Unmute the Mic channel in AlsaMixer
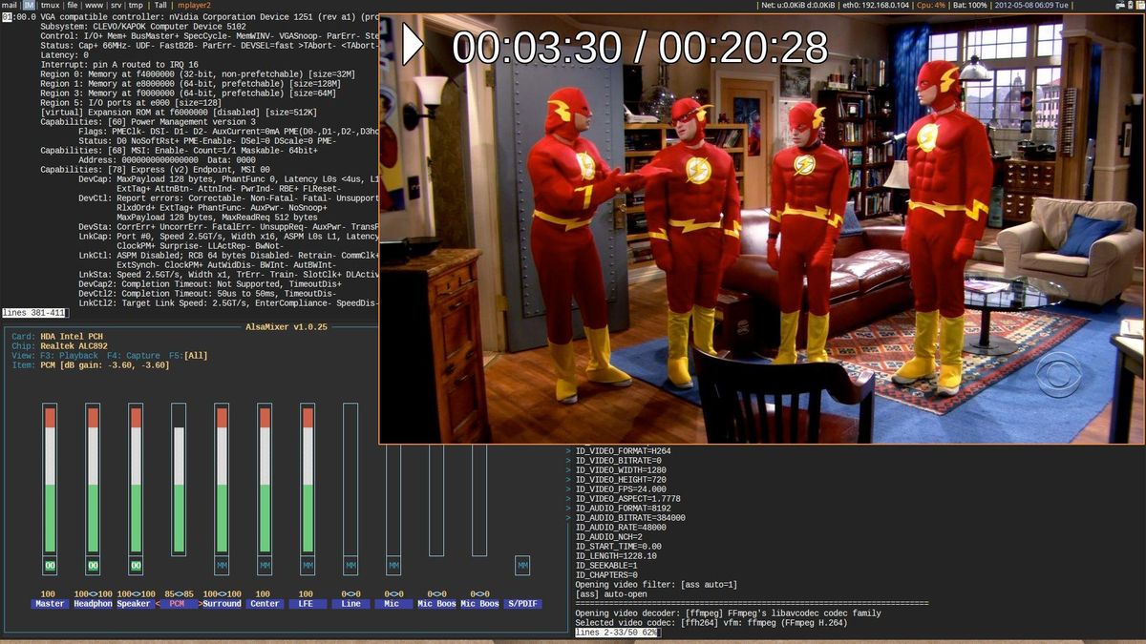Screen dimensions: 1146x644 point(392,566)
